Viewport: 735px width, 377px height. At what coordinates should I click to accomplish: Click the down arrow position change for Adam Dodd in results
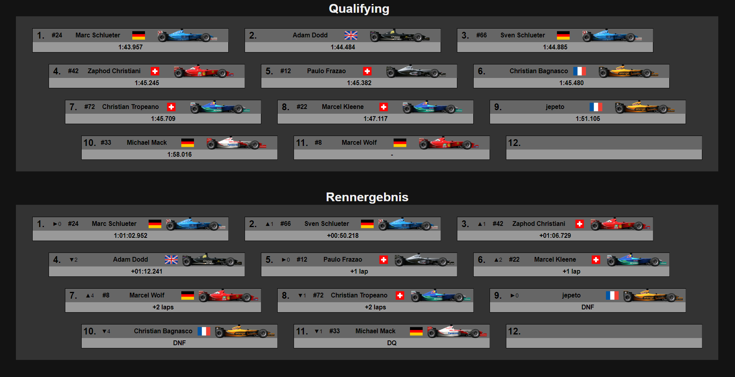pyautogui.click(x=74, y=260)
